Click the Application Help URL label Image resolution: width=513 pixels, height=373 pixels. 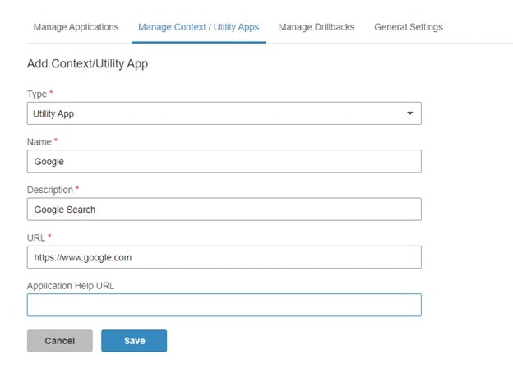point(71,286)
